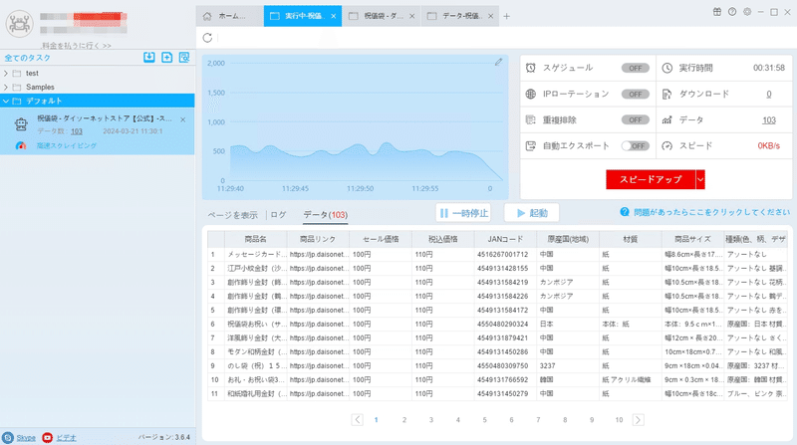Viewport: 797px width, 445px height.
Task: Click the 103 data count in sidebar task
Action: click(x=77, y=131)
